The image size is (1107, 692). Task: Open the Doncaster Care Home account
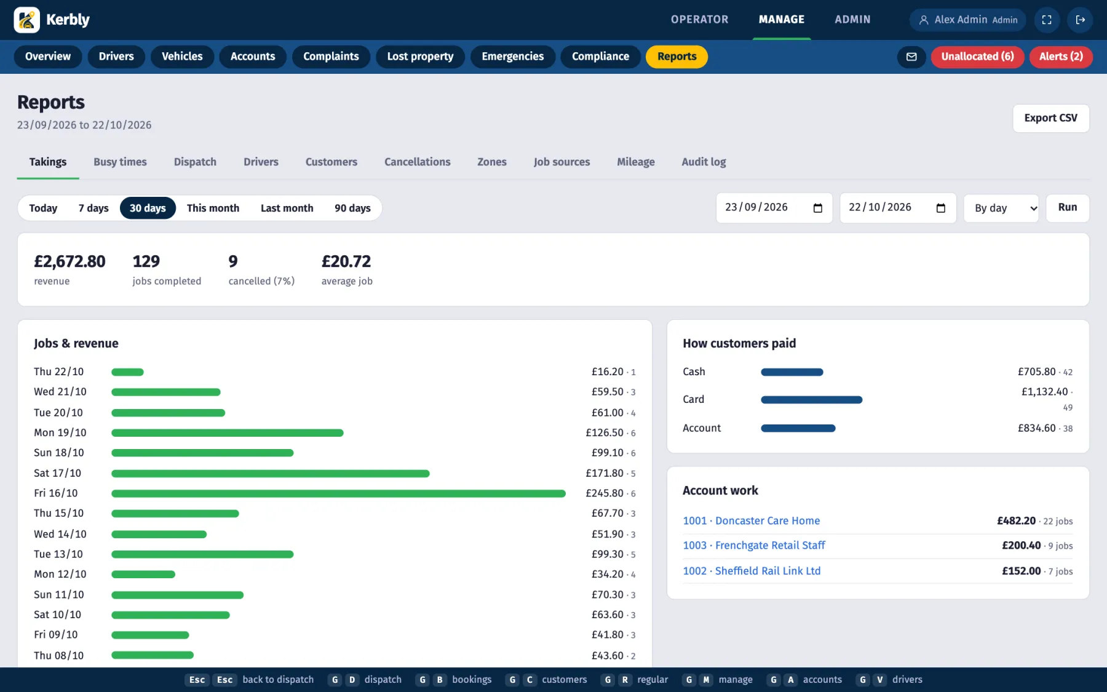tap(751, 521)
